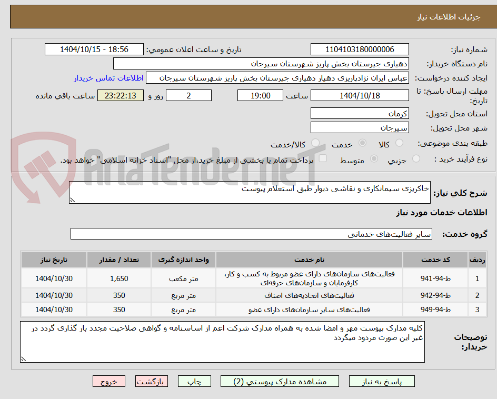Click the date 1404/10/30 in row 3
Viewport: 497px width, 399px height.
click(x=54, y=310)
